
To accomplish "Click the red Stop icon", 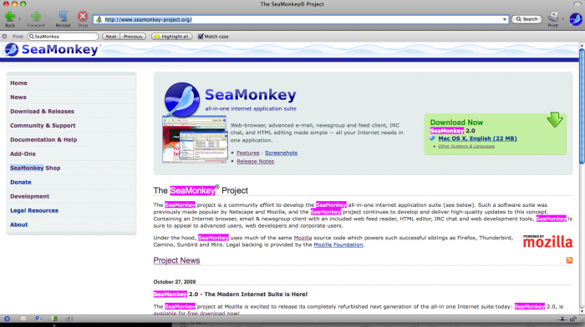I will pyautogui.click(x=83, y=16).
